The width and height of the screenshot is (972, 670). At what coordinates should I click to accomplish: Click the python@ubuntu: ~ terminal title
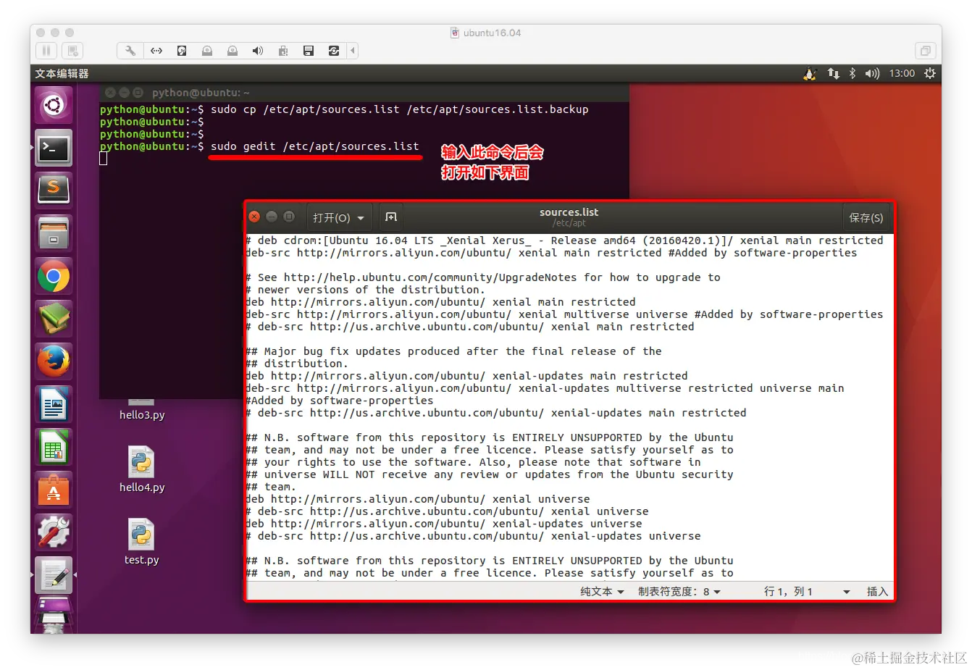201,93
